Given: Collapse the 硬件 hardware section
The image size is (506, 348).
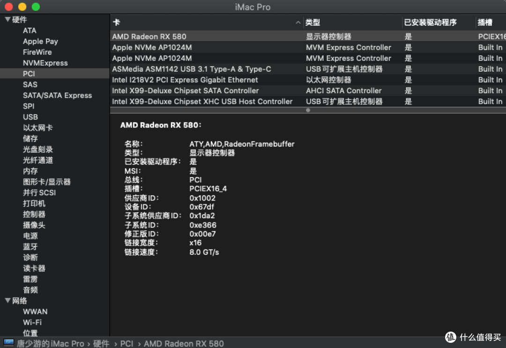Looking at the screenshot, I should coord(8,19).
